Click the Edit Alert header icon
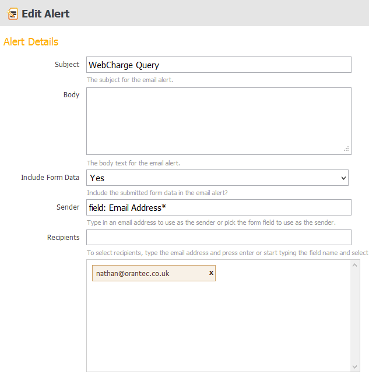This screenshot has height=378, width=369. coord(12,13)
